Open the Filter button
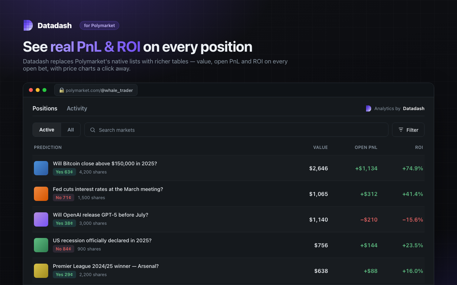457x285 pixels. click(408, 130)
